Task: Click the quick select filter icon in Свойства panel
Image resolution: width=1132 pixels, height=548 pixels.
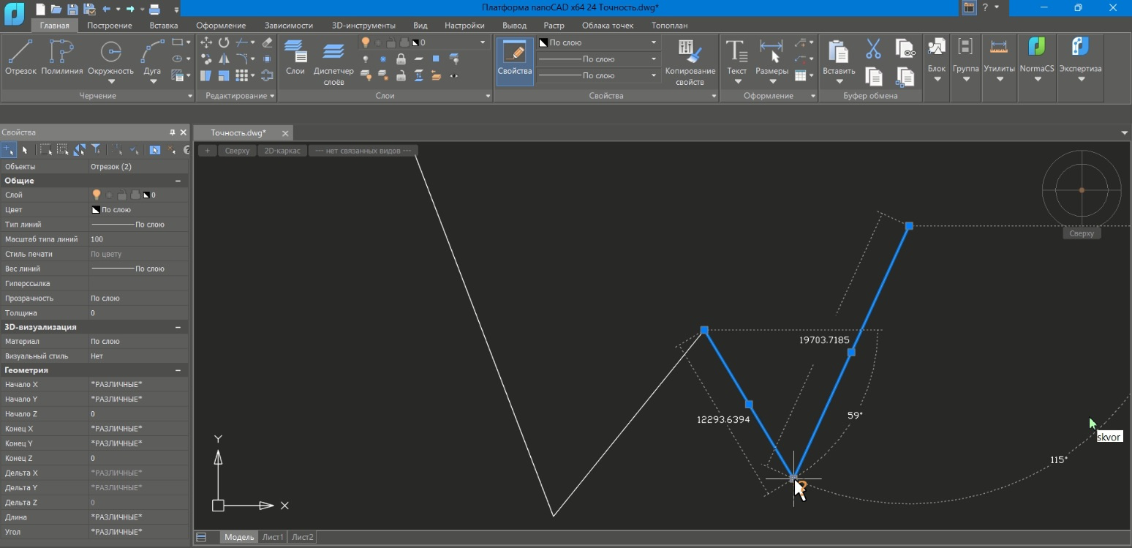Action: (x=96, y=149)
